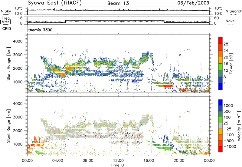Click the red high-power echo near 18:00

tap(168, 86)
